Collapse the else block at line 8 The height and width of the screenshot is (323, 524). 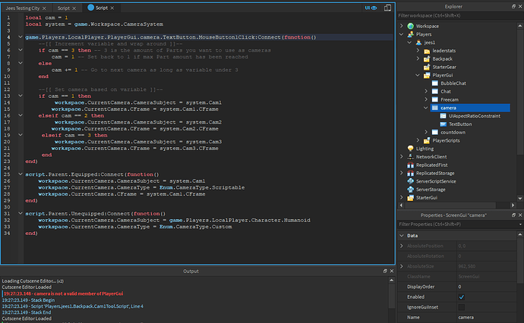point(20,63)
